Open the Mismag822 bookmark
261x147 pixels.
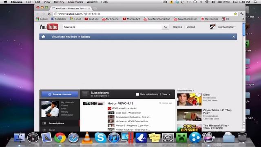tap(131, 19)
